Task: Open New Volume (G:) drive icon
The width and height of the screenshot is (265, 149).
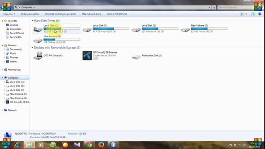Action: pyautogui.click(x=38, y=41)
